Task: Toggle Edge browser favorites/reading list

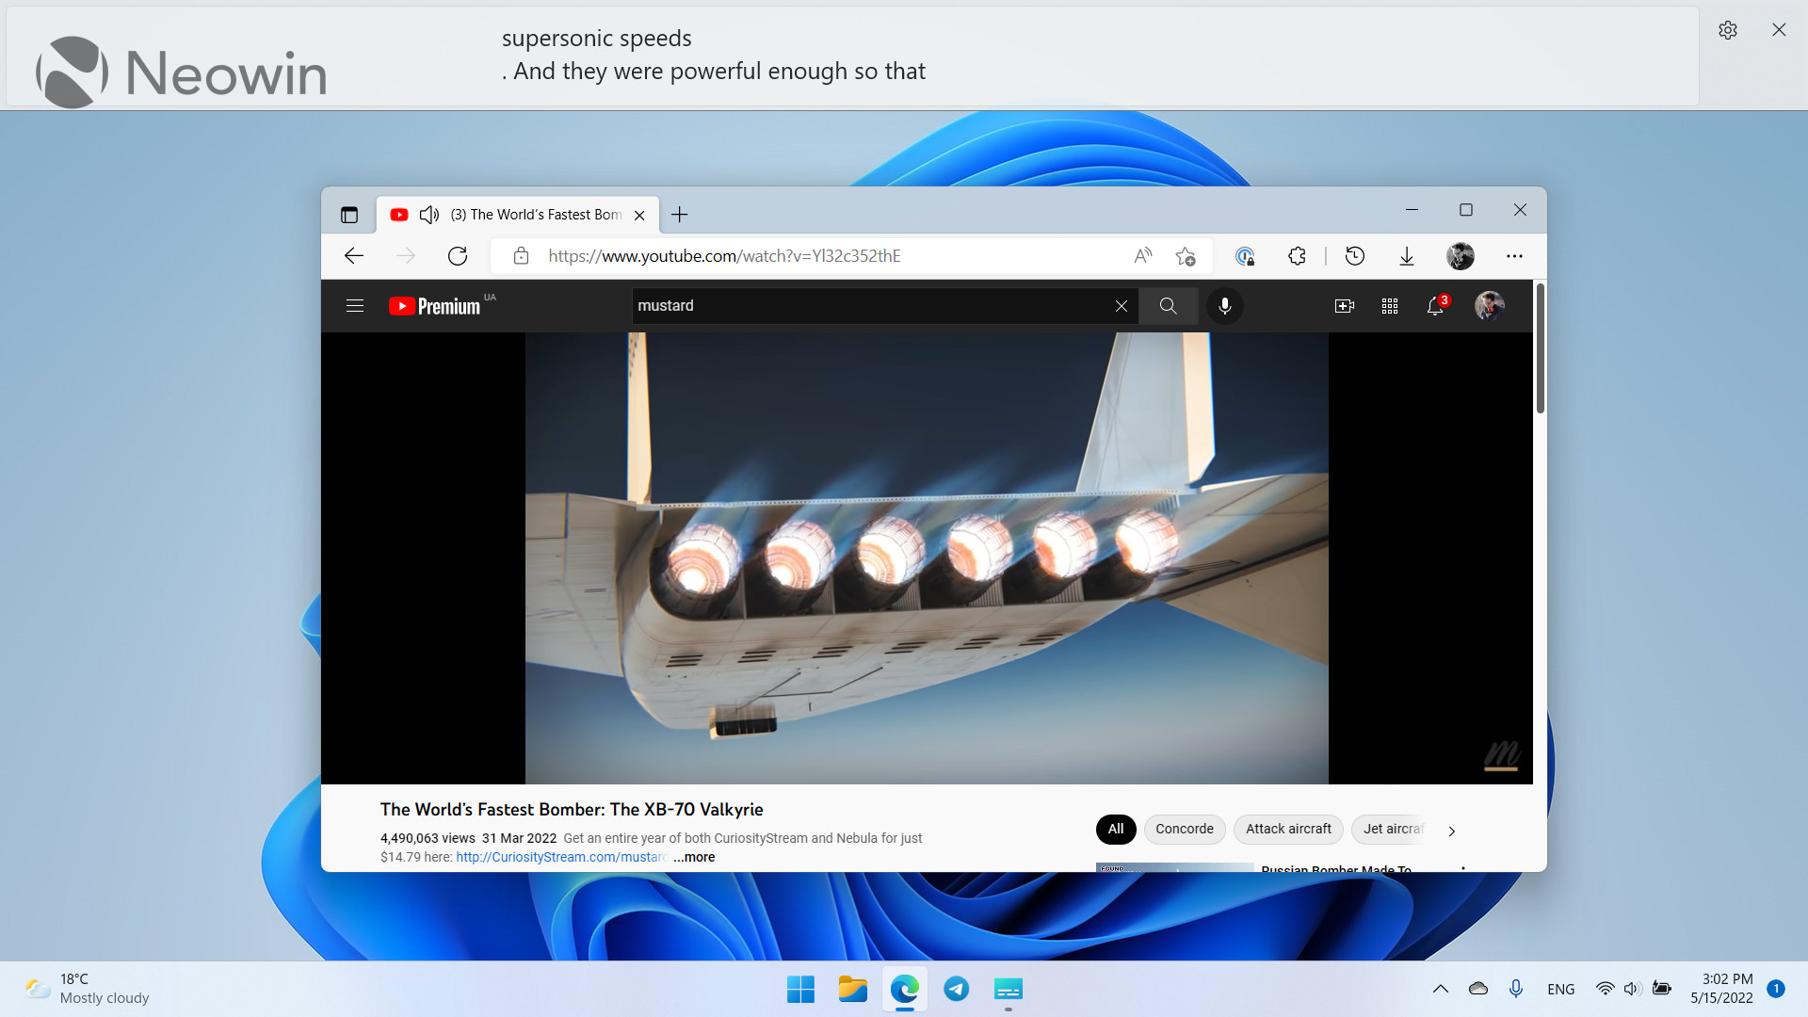Action: (x=1186, y=256)
